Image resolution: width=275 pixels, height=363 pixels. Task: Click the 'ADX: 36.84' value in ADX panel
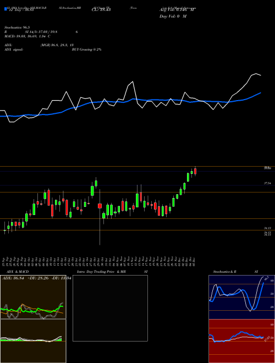click(x=13, y=278)
